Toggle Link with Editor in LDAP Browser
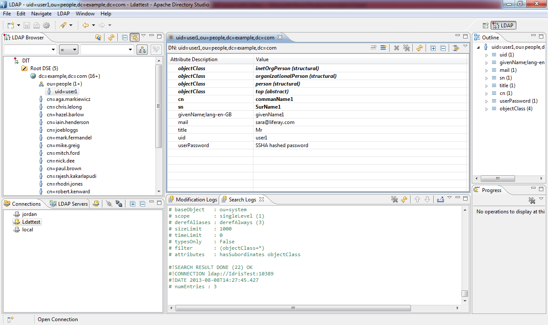Image resolution: width=548 pixels, height=325 pixels. pos(135,37)
